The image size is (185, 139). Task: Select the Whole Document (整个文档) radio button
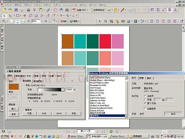(x=145, y=103)
